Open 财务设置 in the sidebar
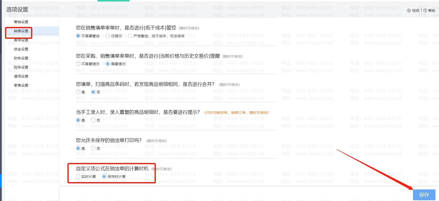The height and width of the screenshot is (201, 439). 21,58
